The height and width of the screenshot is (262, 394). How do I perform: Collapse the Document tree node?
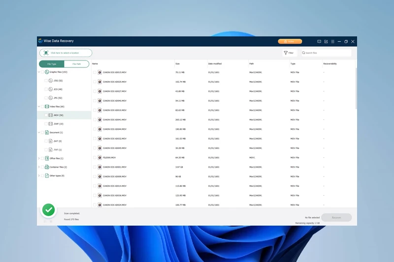click(39, 132)
